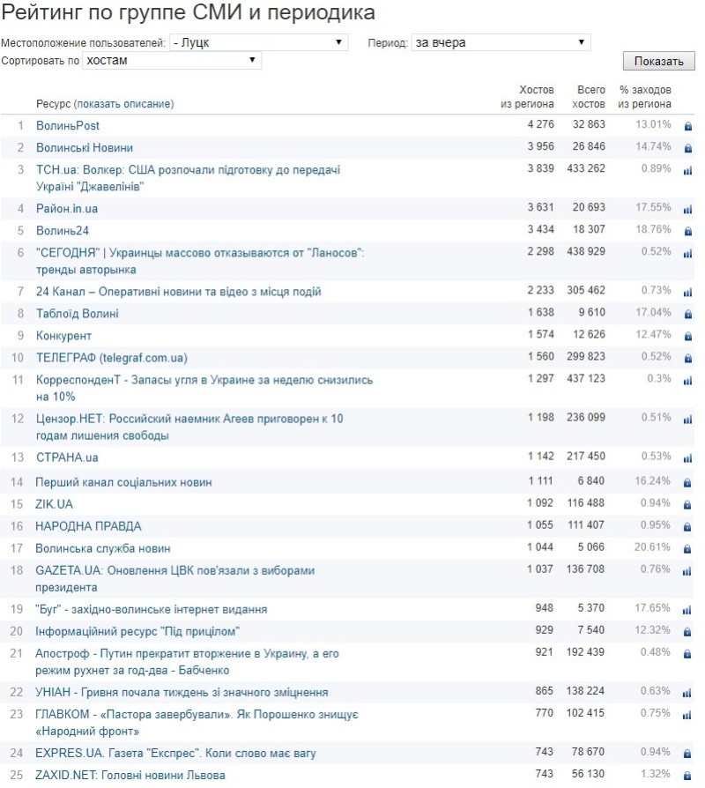Click the lock icon beside ZIK.UA
The image size is (705, 788).
[x=688, y=505]
